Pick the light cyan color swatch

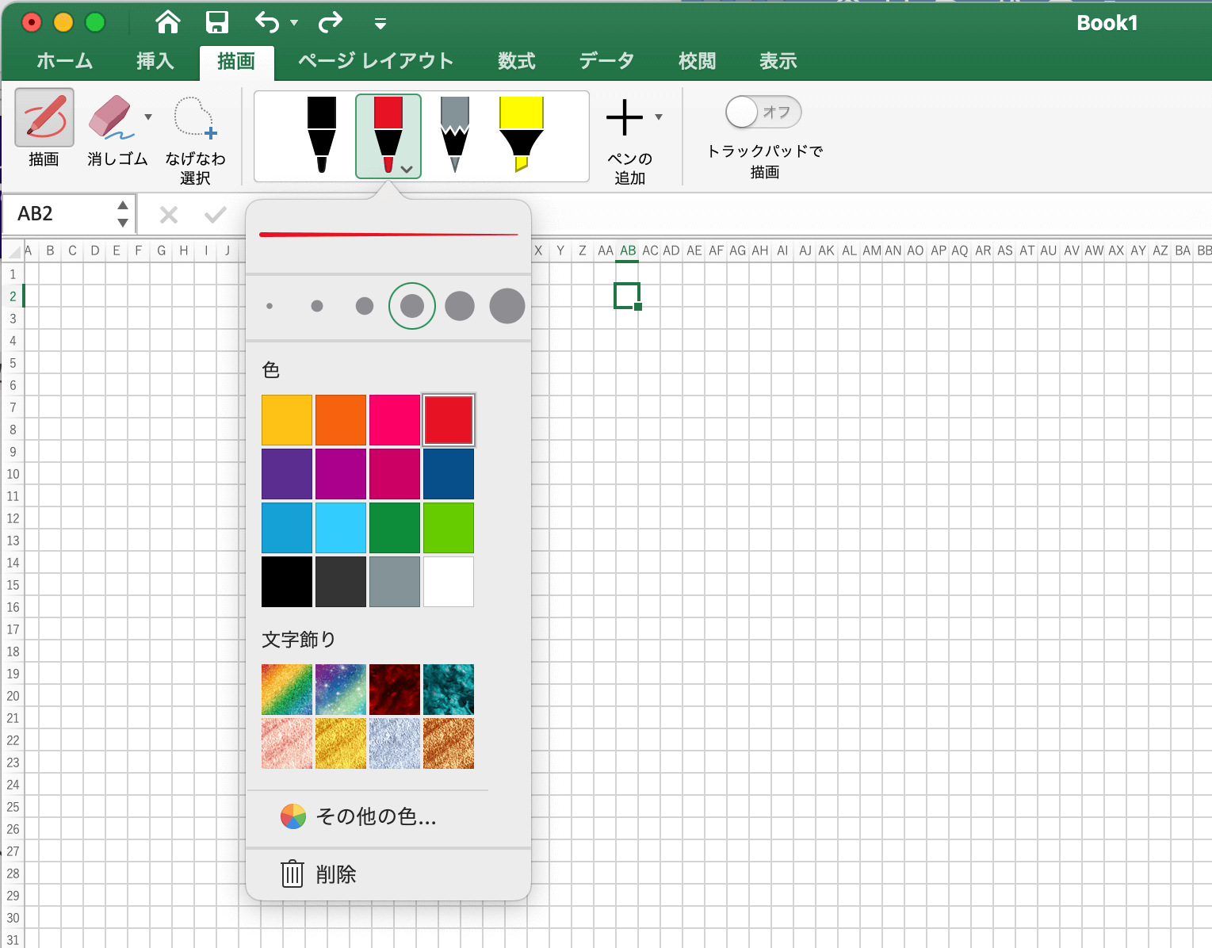(x=341, y=528)
